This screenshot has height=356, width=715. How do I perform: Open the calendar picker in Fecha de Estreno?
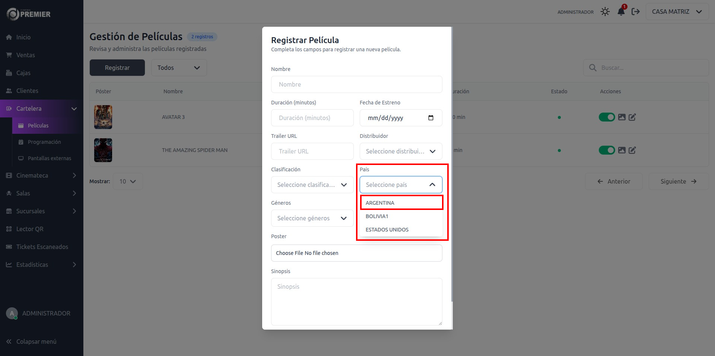(431, 118)
